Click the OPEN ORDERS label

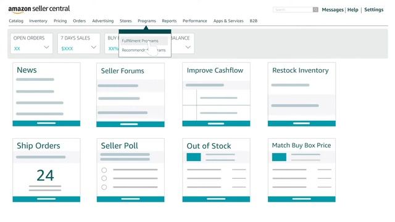[x=29, y=38]
